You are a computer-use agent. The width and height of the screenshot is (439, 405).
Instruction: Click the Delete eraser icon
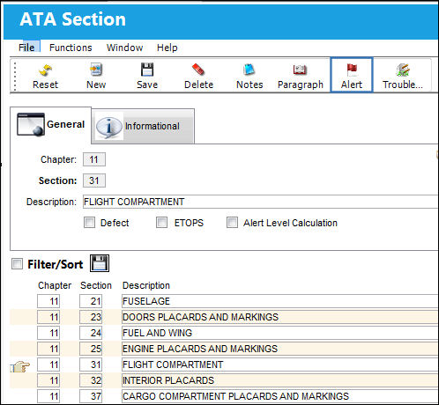198,70
